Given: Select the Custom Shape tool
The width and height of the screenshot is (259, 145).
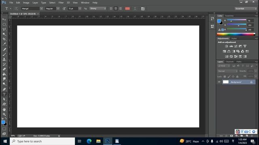Looking at the screenshot, I should 4,104.
